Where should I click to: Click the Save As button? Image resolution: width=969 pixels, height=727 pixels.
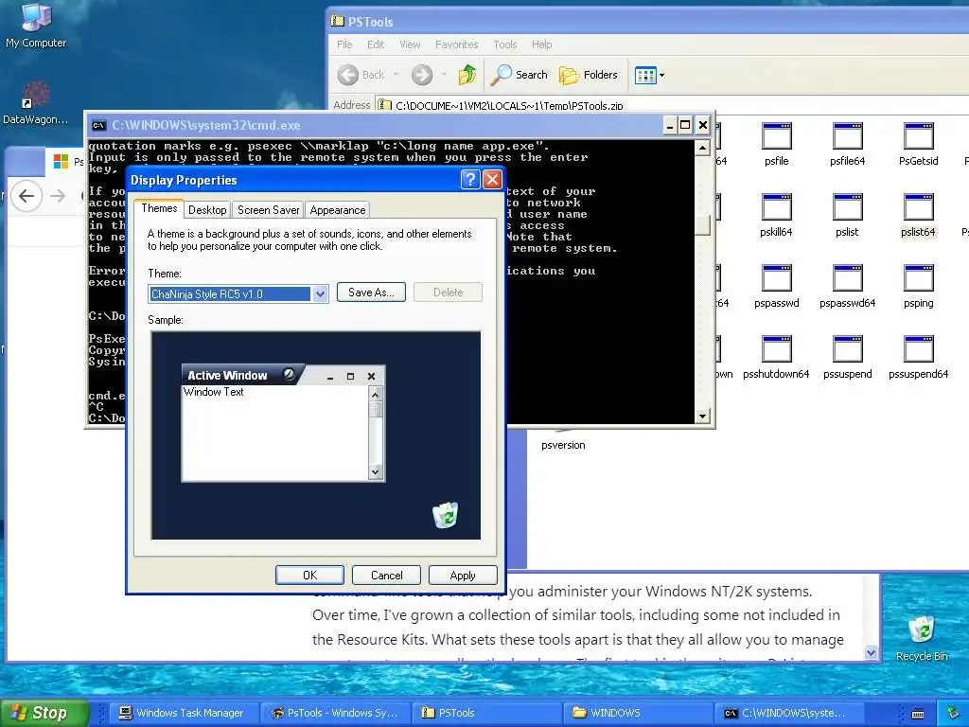pos(371,293)
